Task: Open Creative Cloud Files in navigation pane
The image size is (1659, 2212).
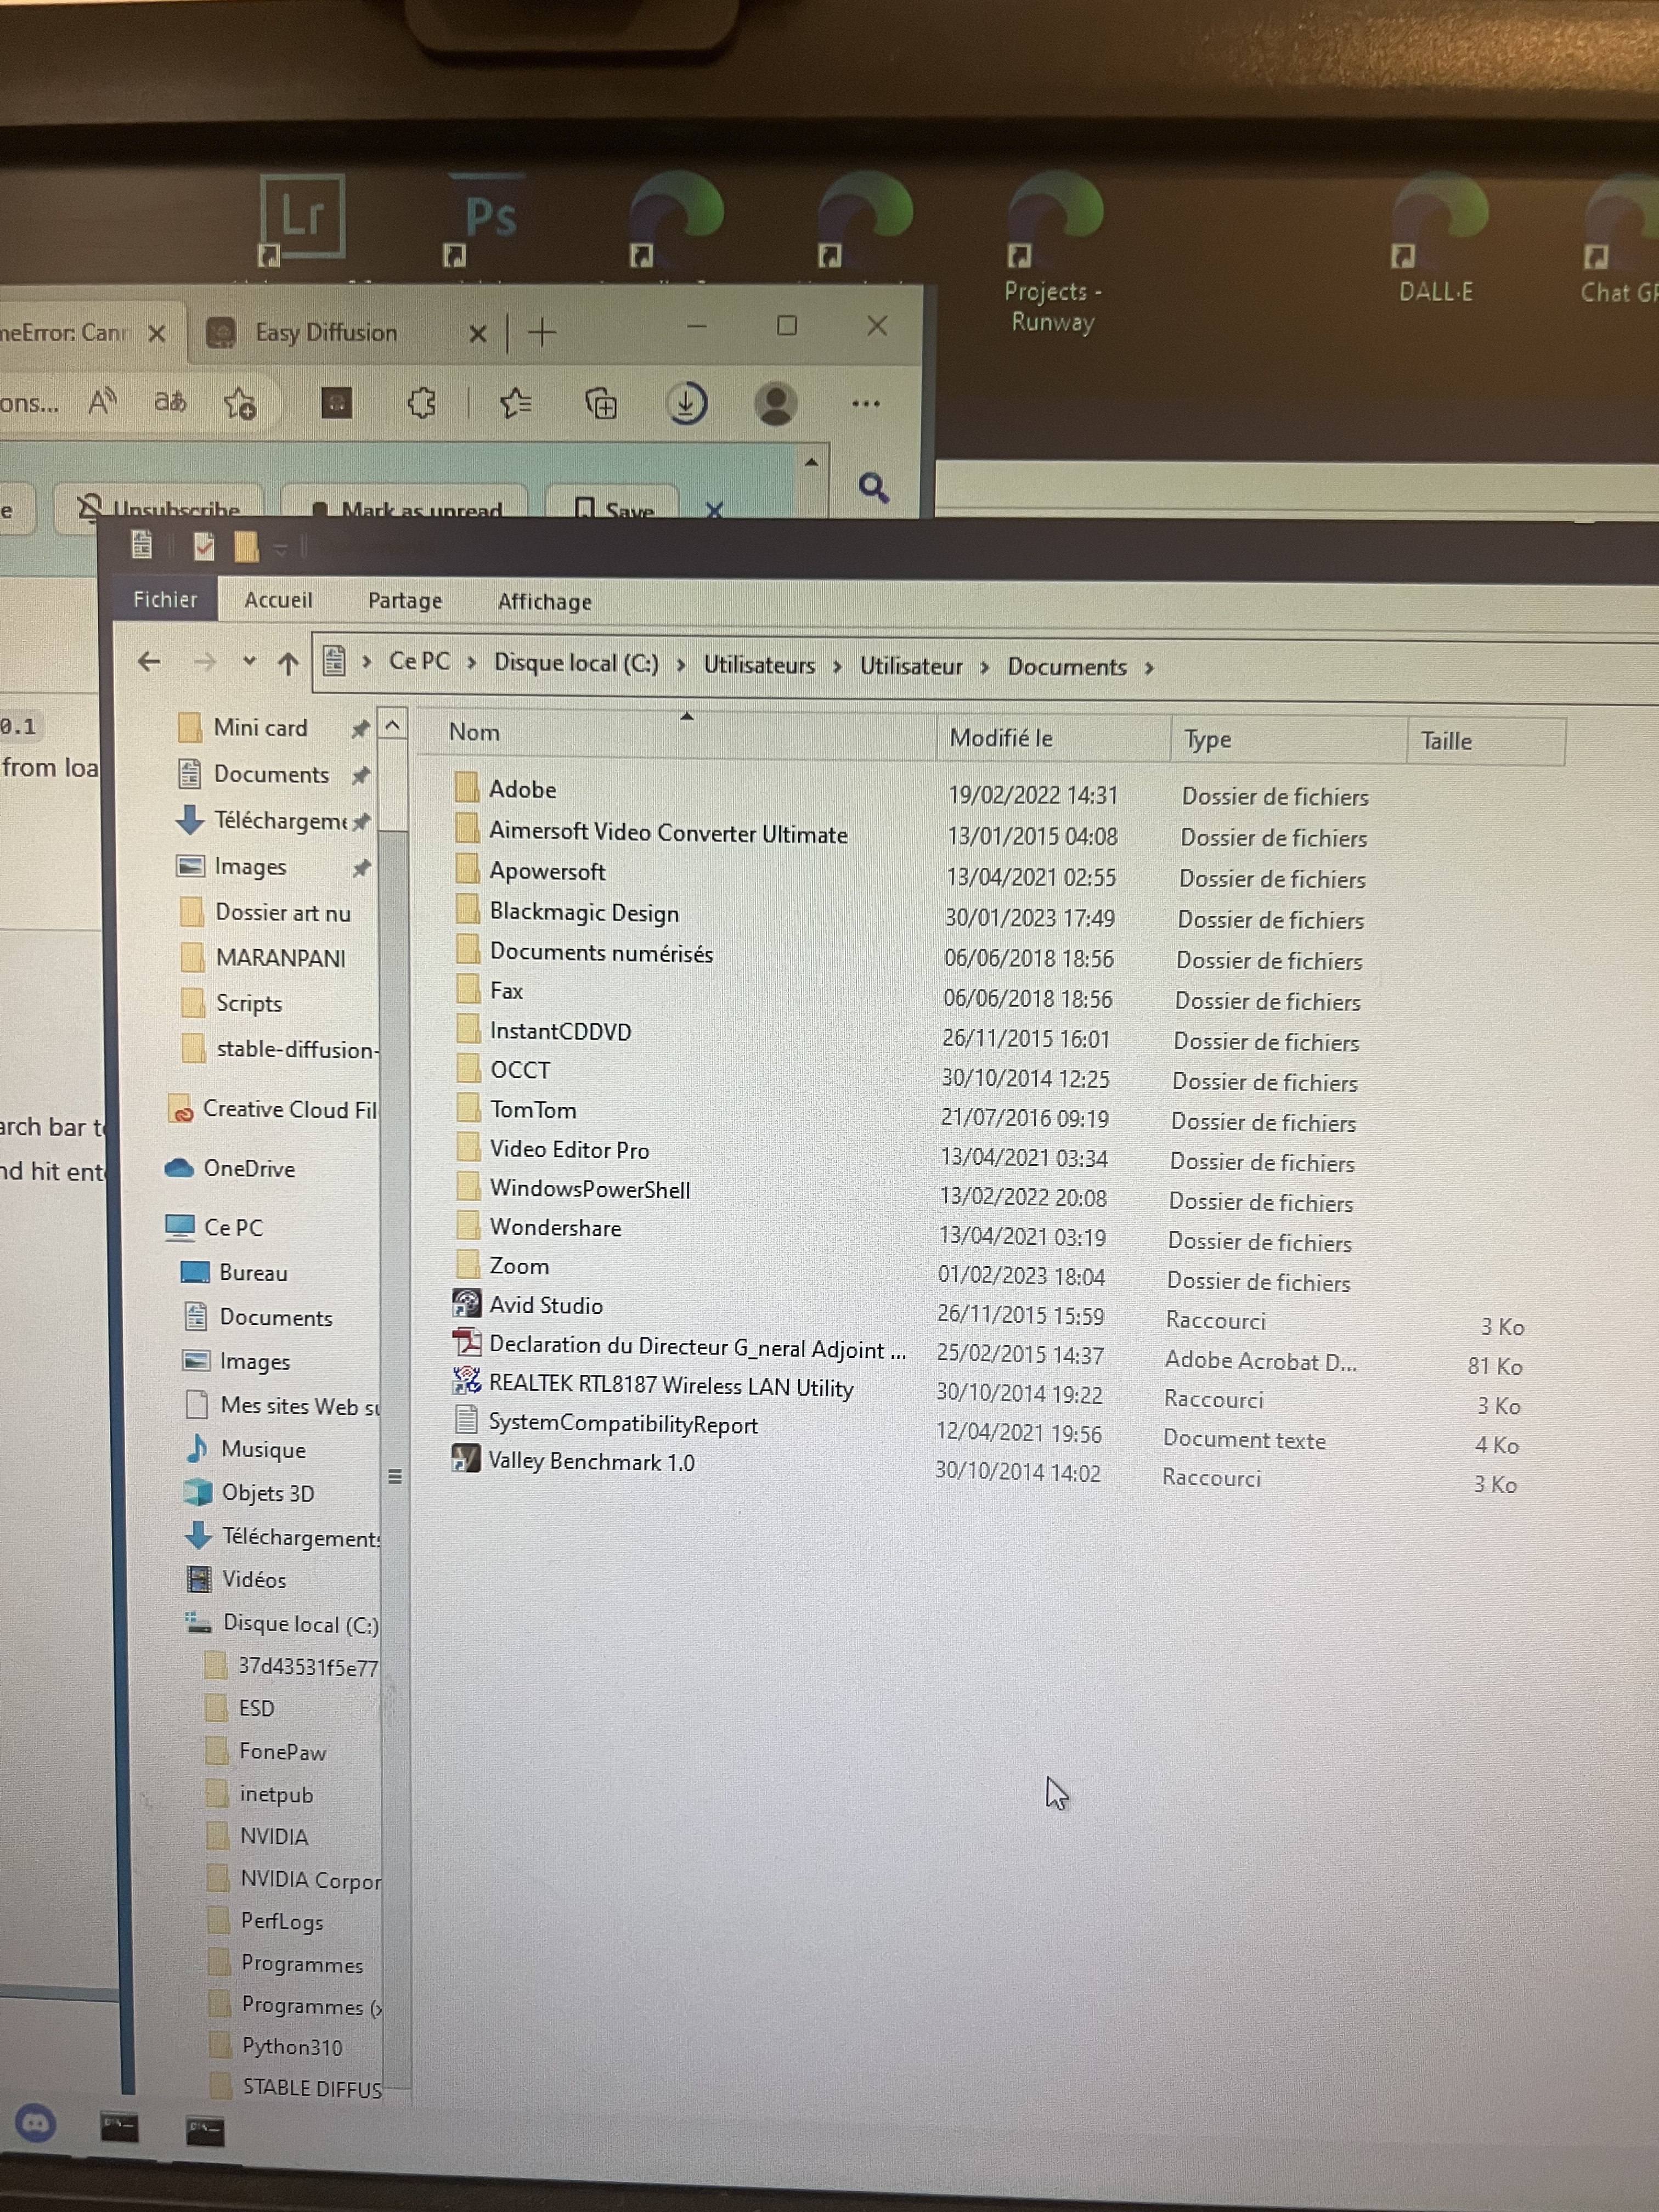Action: click(x=289, y=1109)
